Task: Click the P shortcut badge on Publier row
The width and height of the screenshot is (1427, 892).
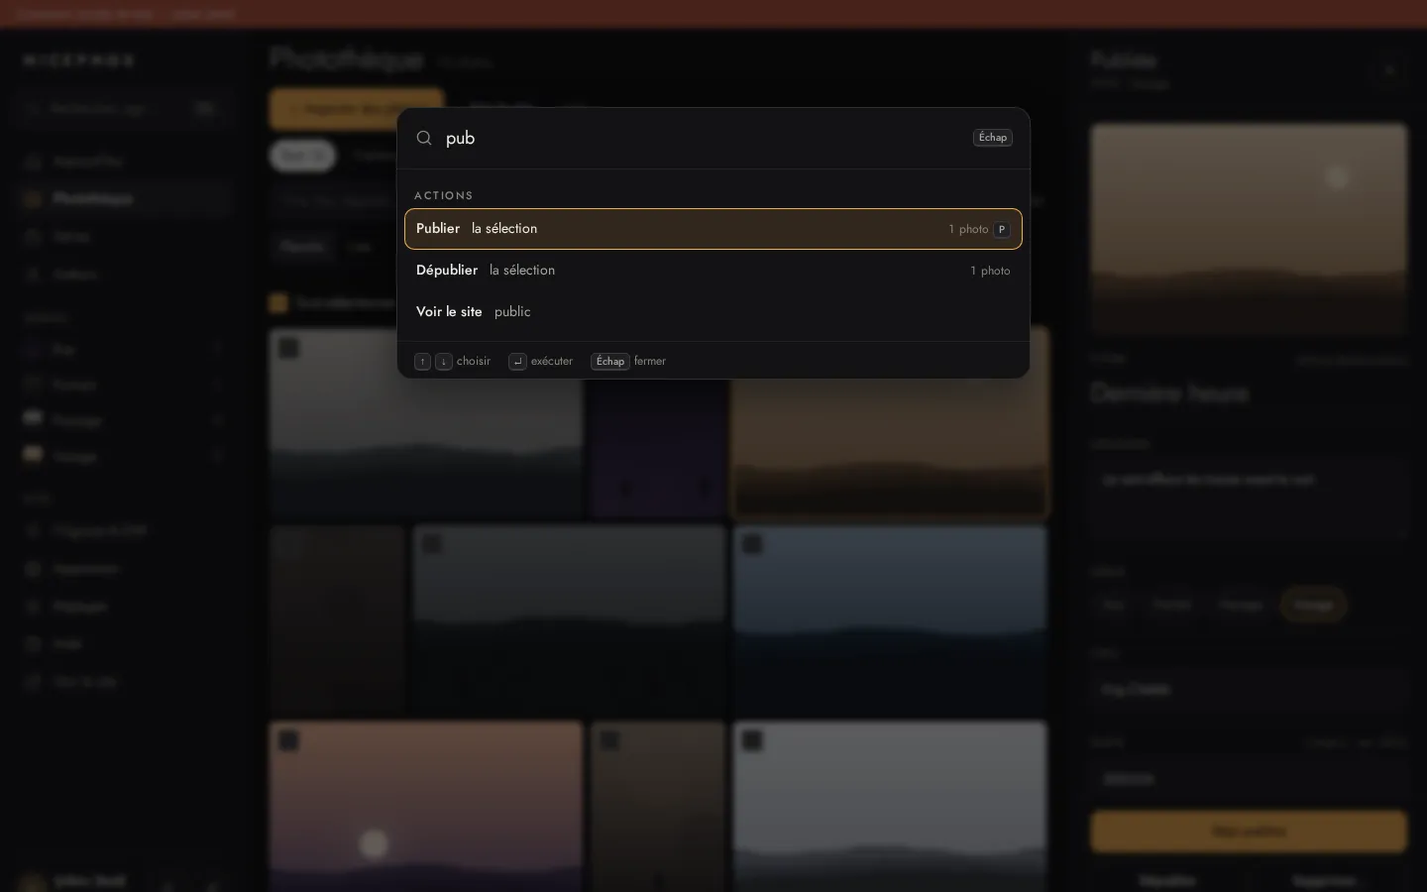Action: pyautogui.click(x=1002, y=229)
